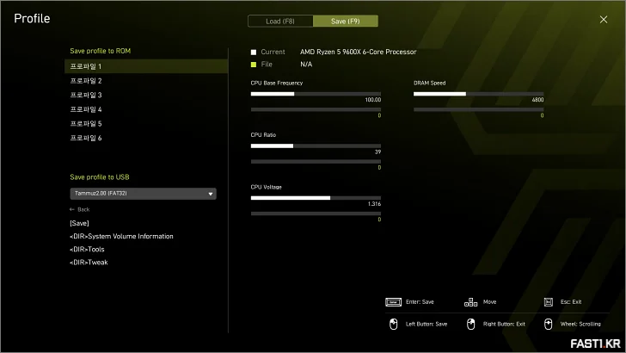Click the [Save] entry in the USB list

pos(79,223)
